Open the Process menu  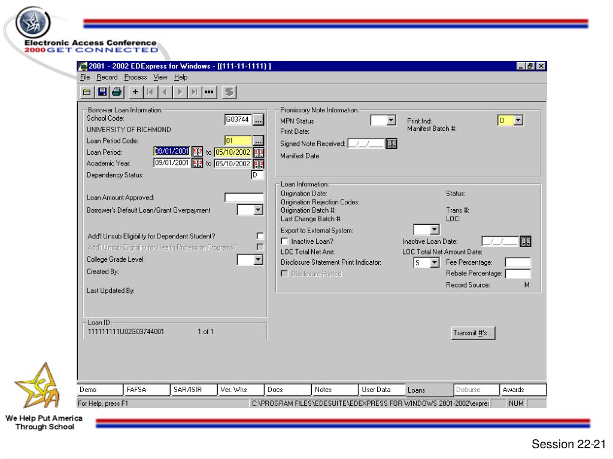tap(135, 77)
